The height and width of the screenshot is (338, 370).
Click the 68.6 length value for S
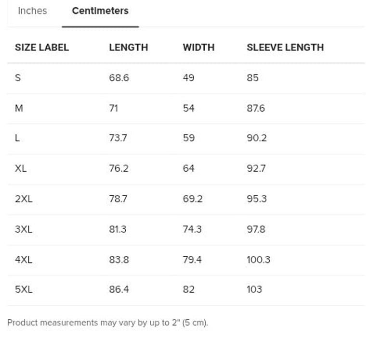click(119, 77)
